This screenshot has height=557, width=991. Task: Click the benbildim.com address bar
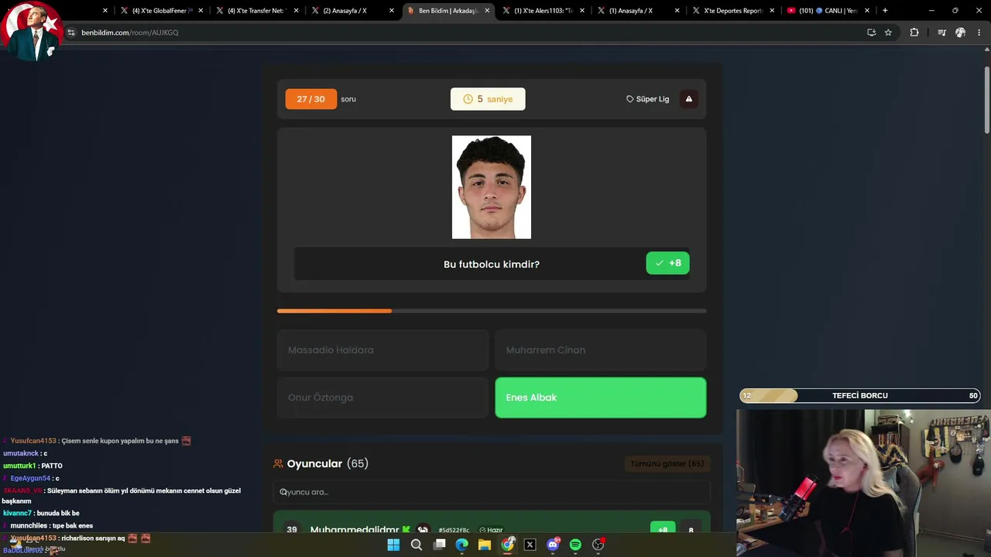click(465, 32)
